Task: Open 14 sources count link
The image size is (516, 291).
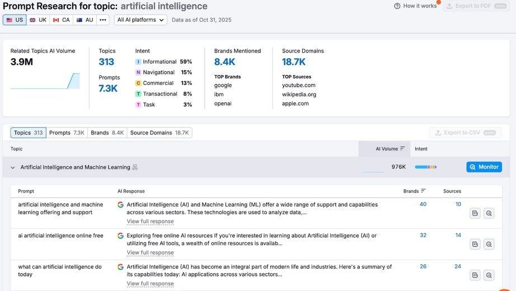Action: coord(458,235)
